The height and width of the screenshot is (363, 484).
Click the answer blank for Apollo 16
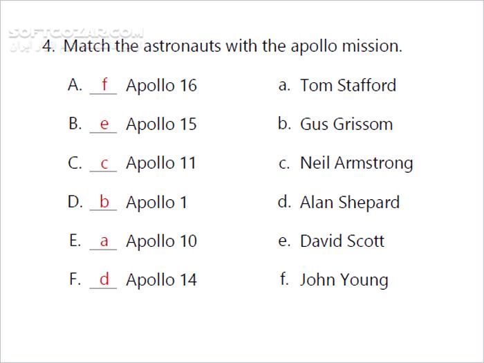[x=103, y=86]
